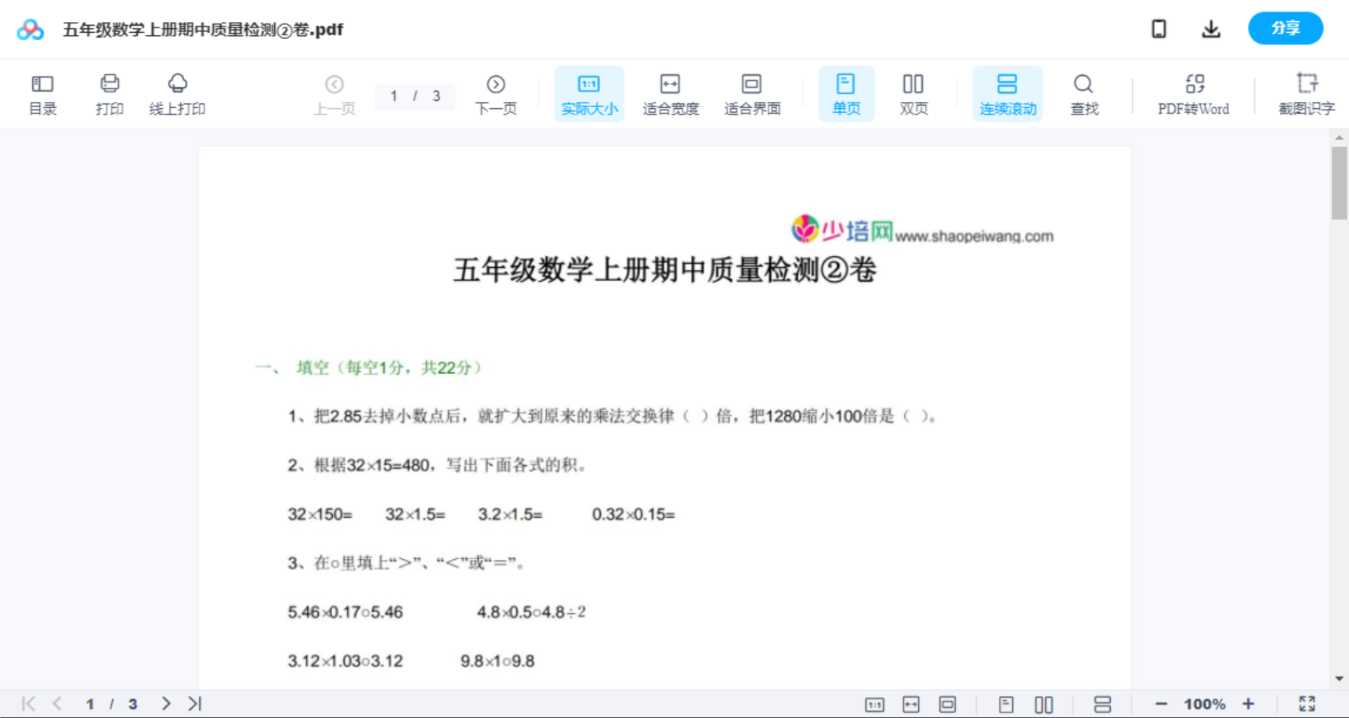Toggle 连续滚动 continuous scrolling mode

click(1007, 93)
